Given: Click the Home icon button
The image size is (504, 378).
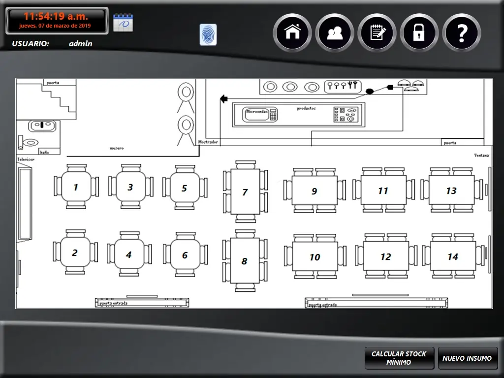Looking at the screenshot, I should tap(292, 32).
